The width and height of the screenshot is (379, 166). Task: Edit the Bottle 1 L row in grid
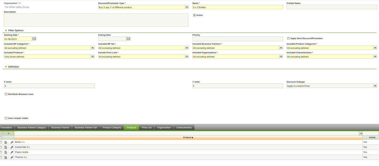12,142
